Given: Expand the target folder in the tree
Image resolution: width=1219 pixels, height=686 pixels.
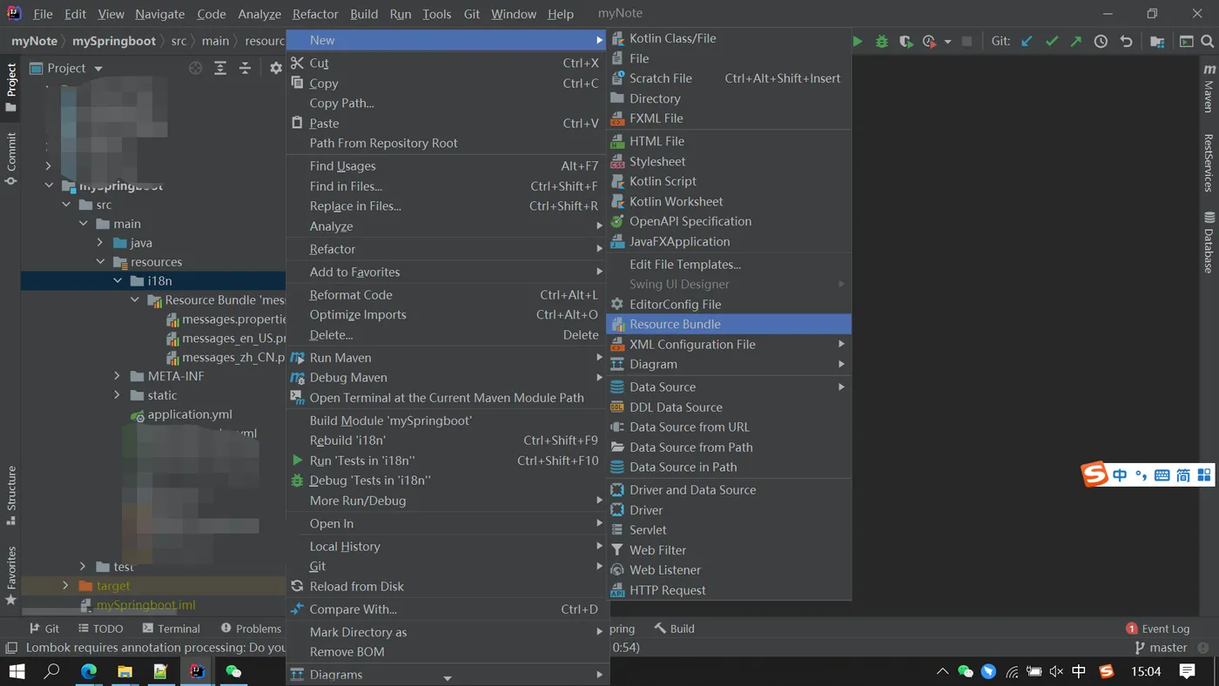Looking at the screenshot, I should point(66,586).
